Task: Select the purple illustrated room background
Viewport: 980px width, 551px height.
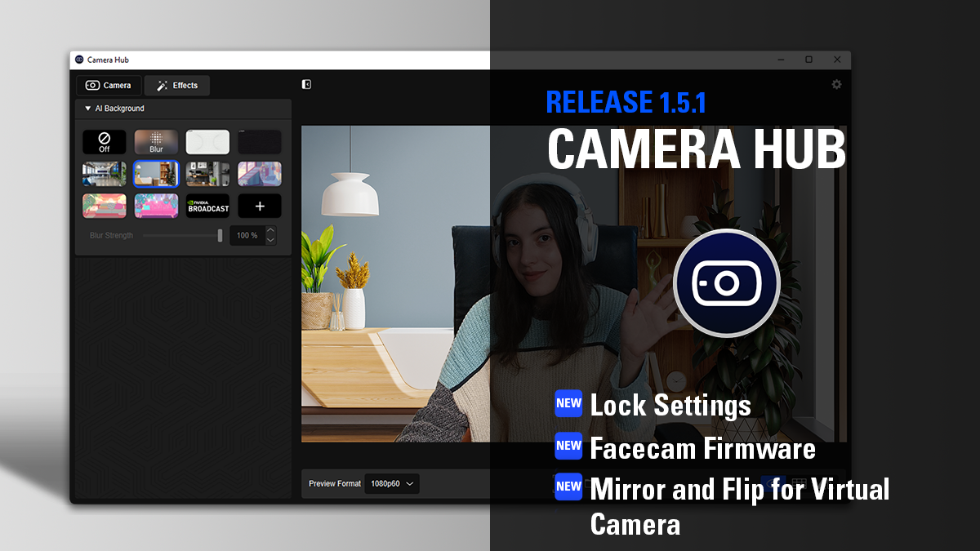Action: (260, 174)
